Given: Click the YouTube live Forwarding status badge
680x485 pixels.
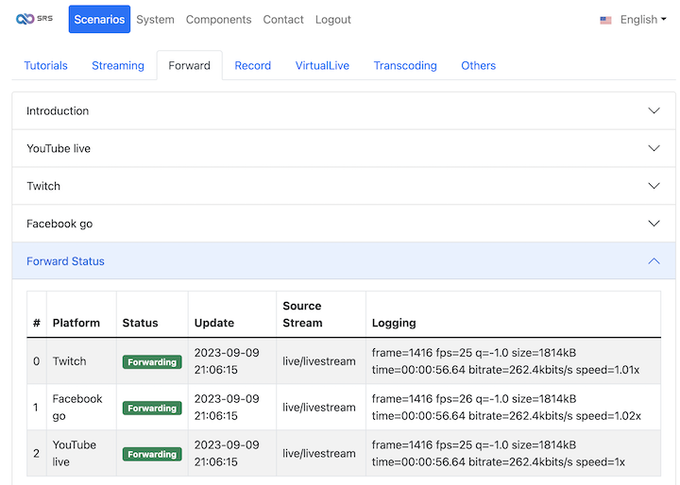Looking at the screenshot, I should pyautogui.click(x=152, y=454).
